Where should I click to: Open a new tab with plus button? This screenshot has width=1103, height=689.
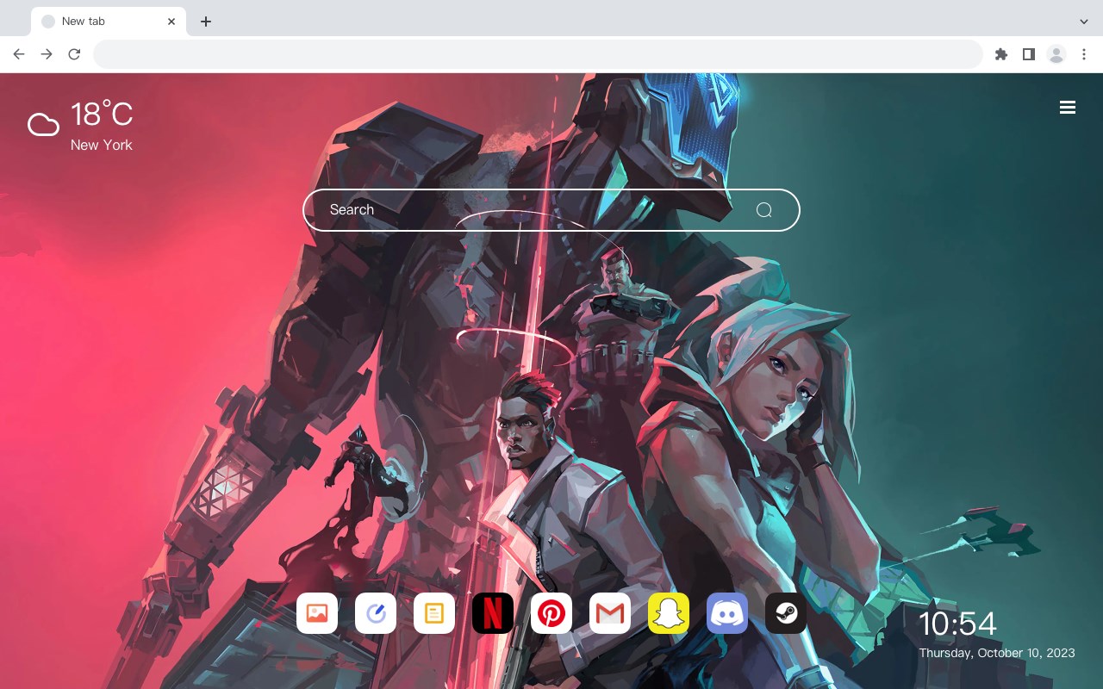pyautogui.click(x=205, y=22)
